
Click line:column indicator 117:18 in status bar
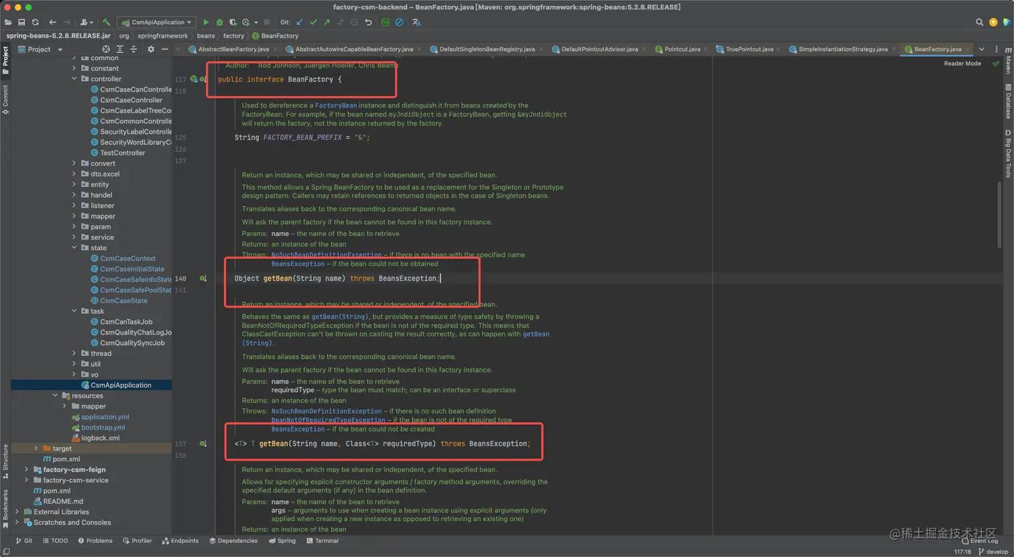pos(962,552)
